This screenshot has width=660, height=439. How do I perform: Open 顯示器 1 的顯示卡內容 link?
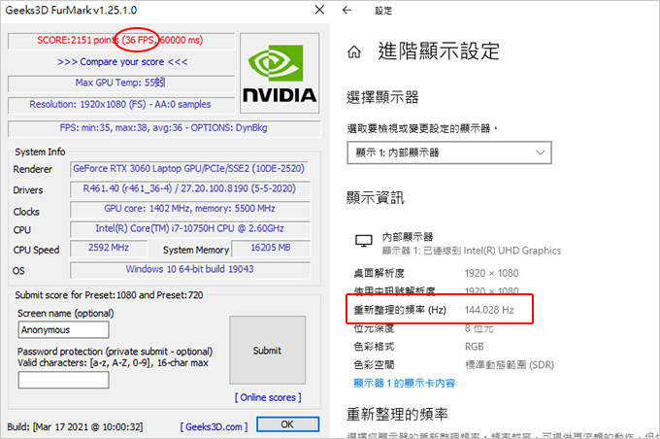point(404,383)
